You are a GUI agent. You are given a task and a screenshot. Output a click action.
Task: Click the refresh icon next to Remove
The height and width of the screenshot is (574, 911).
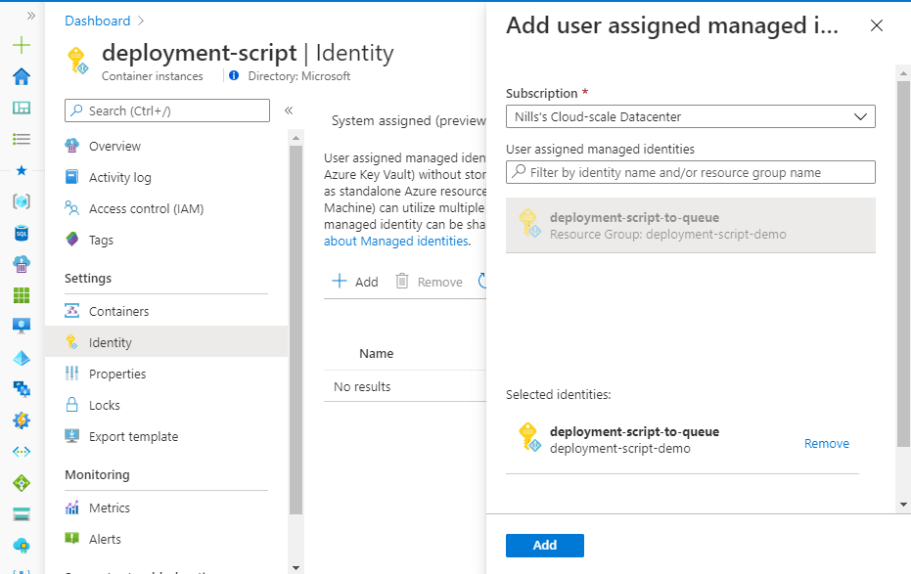[x=481, y=282]
